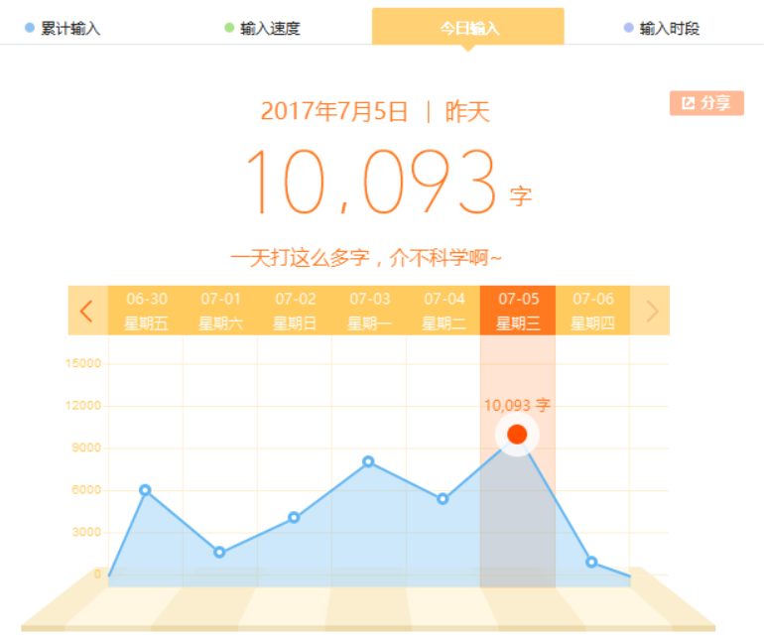Select date 06-30 星期五

(146, 311)
